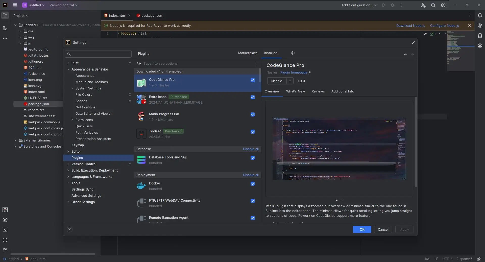Expand the Editor settings node
The width and height of the screenshot is (485, 262).
pyautogui.click(x=68, y=151)
